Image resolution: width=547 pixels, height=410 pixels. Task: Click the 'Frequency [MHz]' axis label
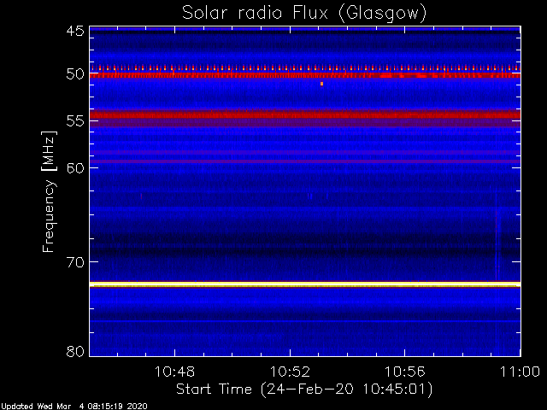[x=49, y=191]
